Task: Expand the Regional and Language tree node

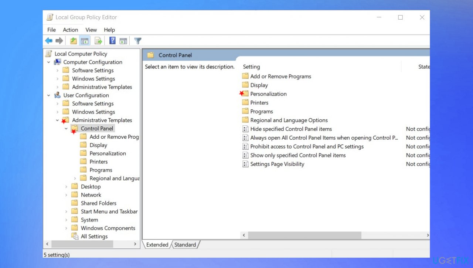Action: pyautogui.click(x=75, y=178)
